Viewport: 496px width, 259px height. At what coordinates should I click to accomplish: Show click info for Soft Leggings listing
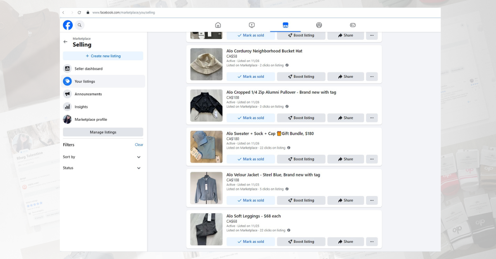coord(289,230)
